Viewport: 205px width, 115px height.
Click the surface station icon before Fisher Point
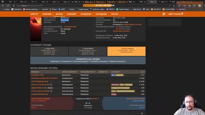click(x=45, y=49)
